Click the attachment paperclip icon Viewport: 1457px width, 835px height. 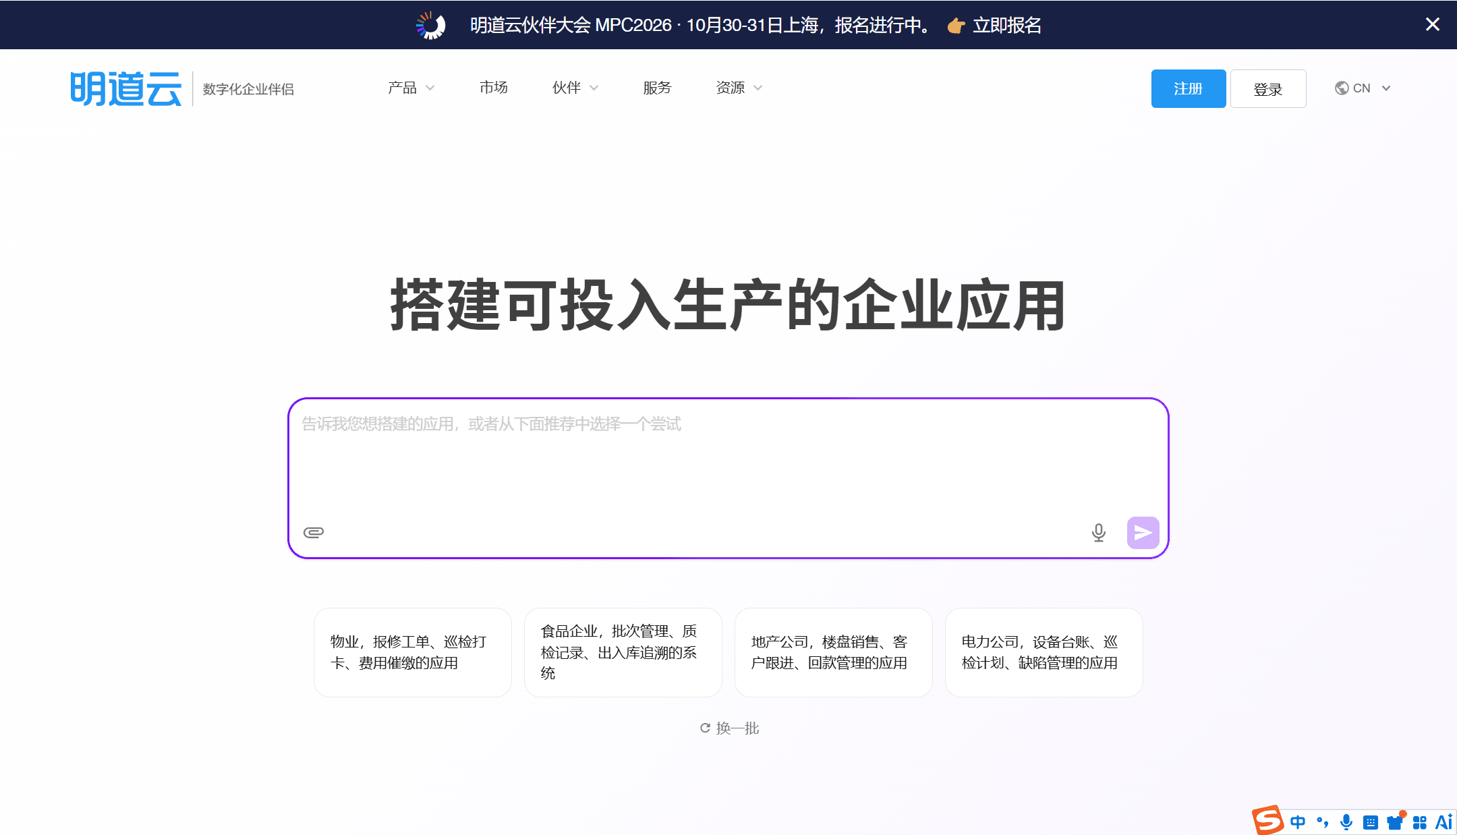[314, 532]
